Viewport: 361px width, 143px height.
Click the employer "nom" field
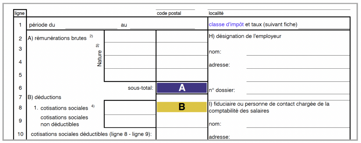pos(298,52)
